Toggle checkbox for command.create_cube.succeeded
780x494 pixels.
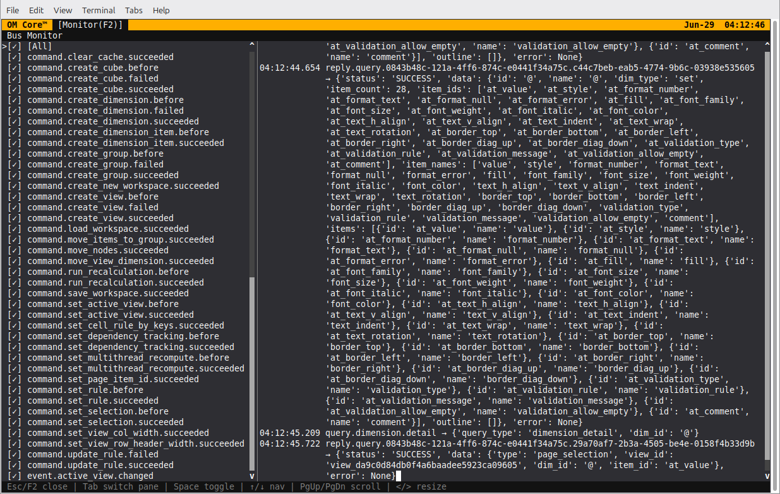coord(15,89)
